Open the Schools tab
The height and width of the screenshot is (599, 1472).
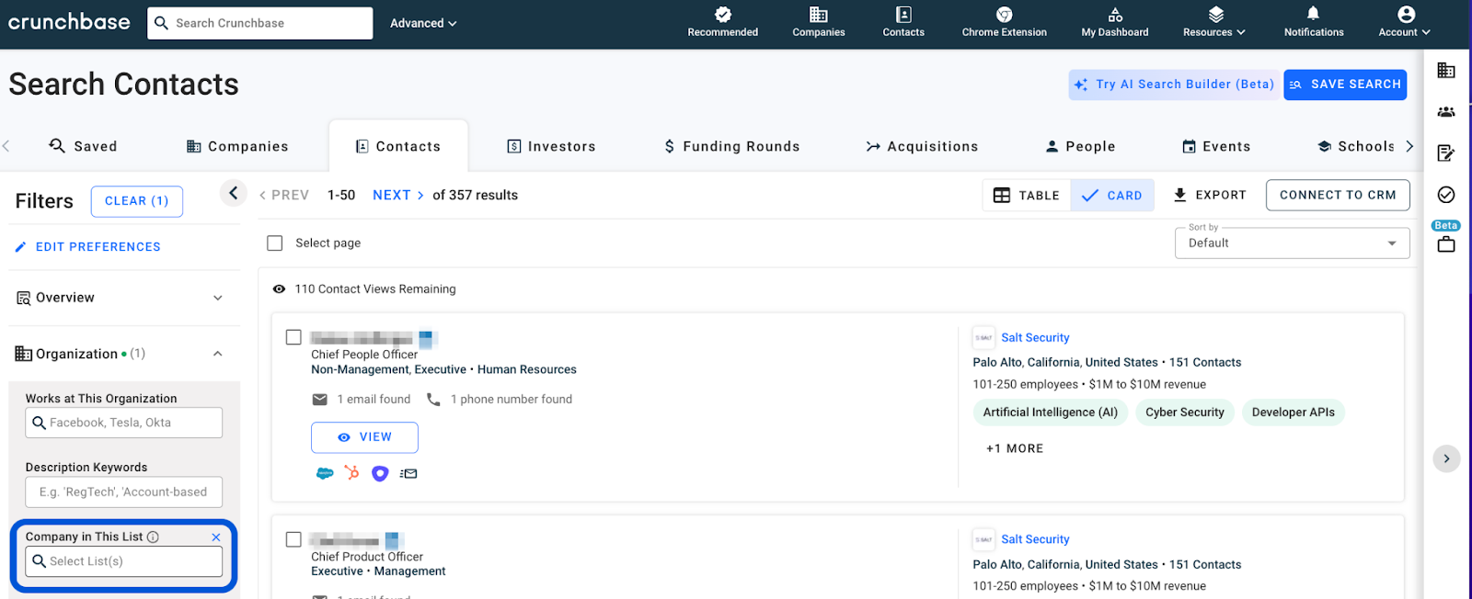(1356, 146)
